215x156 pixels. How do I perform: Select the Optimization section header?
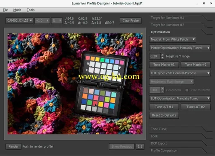(x=160, y=32)
